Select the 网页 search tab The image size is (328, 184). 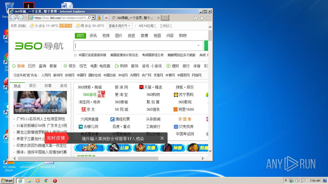pos(80,36)
